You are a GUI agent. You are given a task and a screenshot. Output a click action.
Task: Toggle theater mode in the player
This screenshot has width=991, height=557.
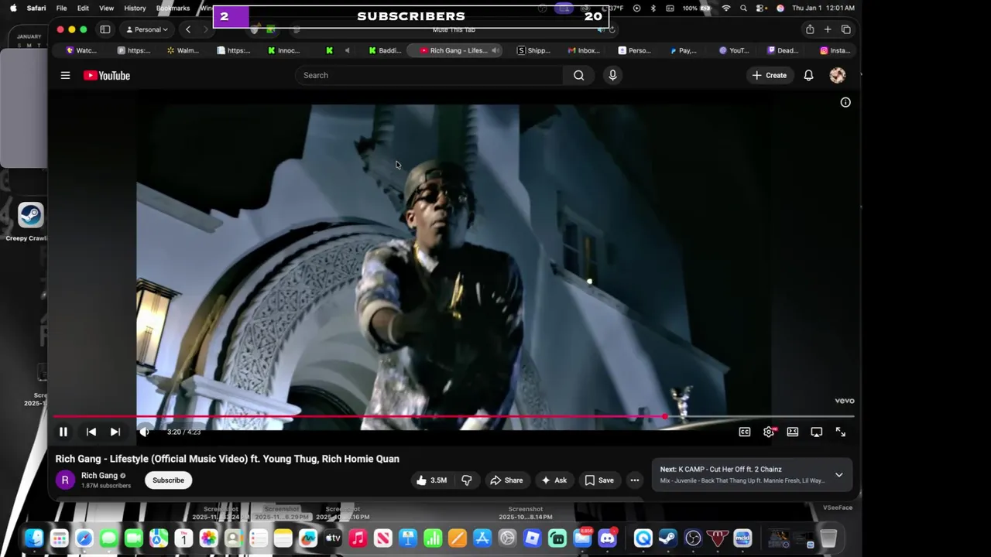click(x=793, y=432)
